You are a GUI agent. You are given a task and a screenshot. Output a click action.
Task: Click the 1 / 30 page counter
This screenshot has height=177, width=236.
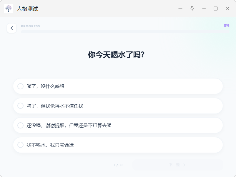118,165
